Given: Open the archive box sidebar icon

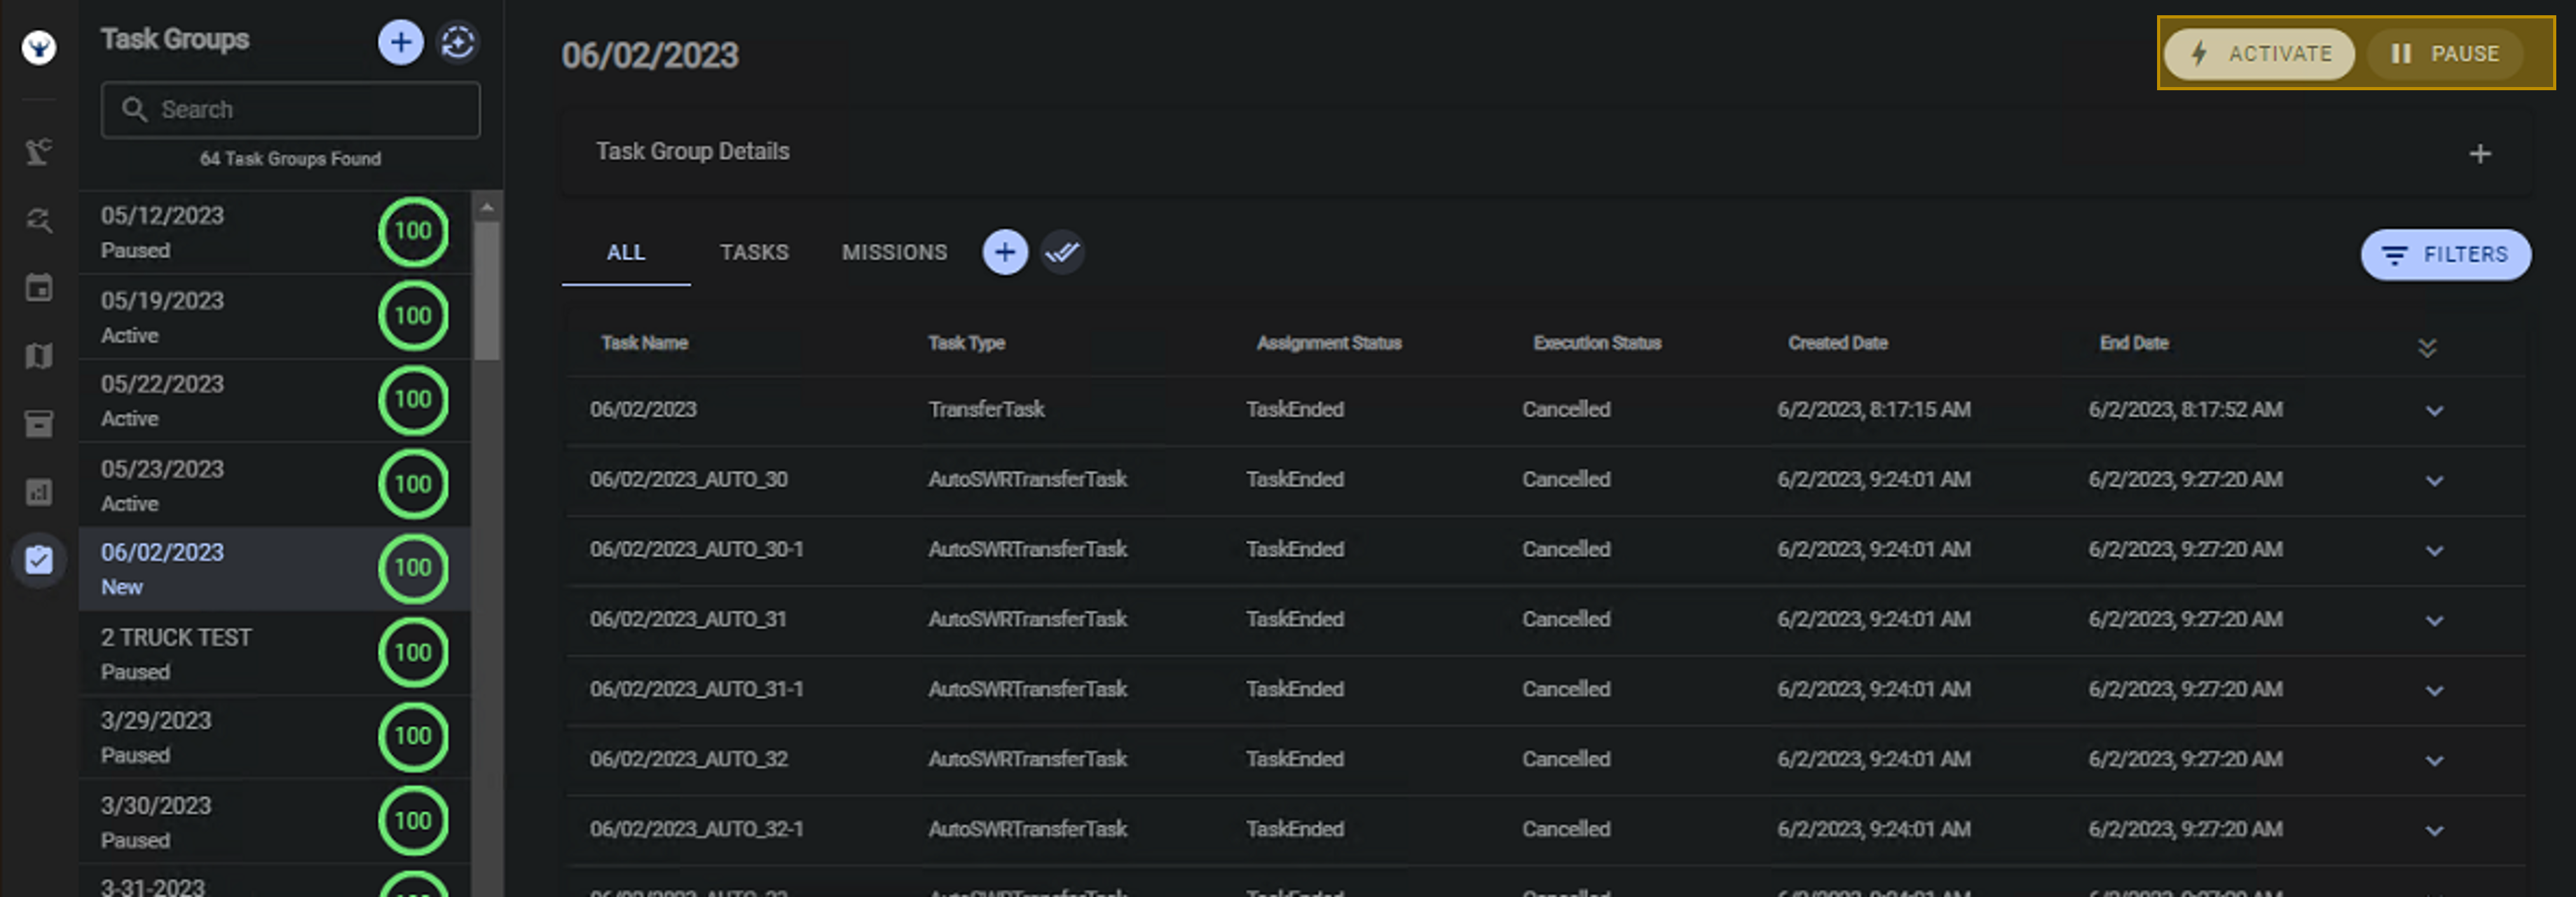Looking at the screenshot, I should point(38,424).
